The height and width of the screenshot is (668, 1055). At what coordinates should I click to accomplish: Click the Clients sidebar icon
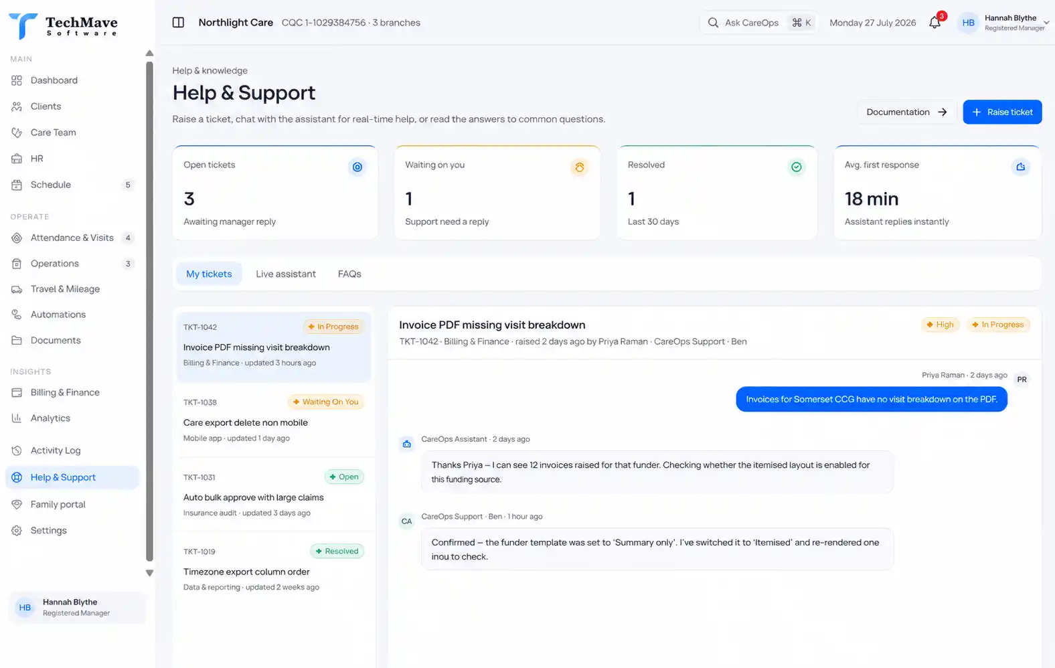tap(17, 106)
